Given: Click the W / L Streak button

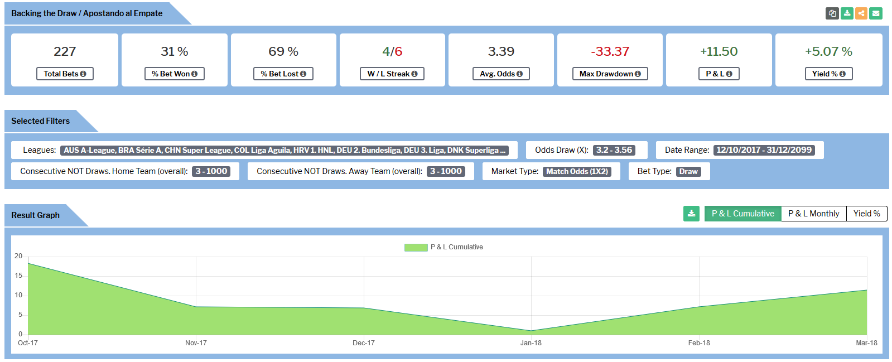Looking at the screenshot, I should tap(392, 74).
